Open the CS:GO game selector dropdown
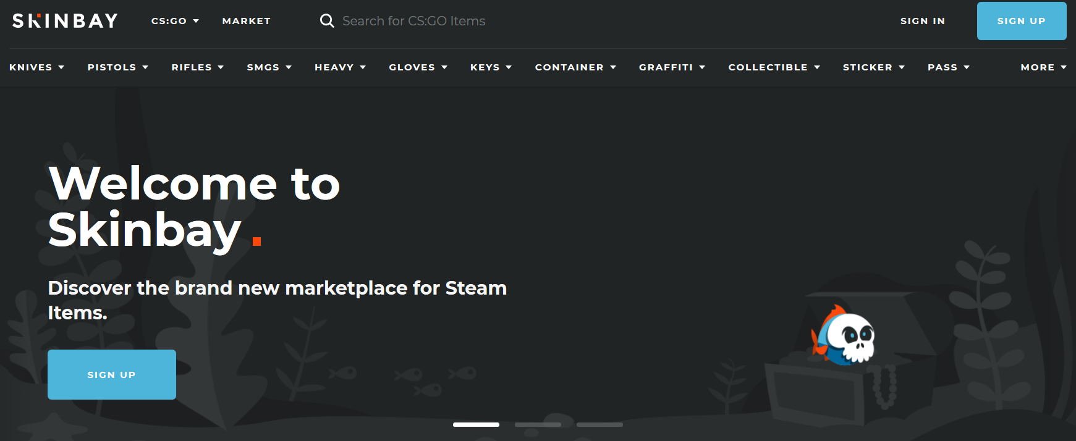 (175, 21)
